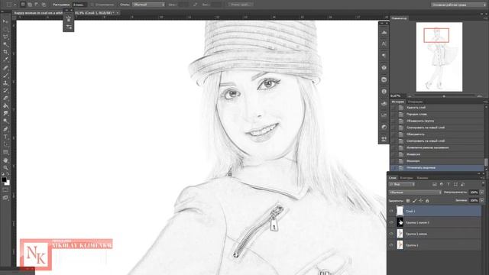The width and height of the screenshot is (489, 275).
Task: Open the Style dropdown in options bar
Action: (x=148, y=5)
